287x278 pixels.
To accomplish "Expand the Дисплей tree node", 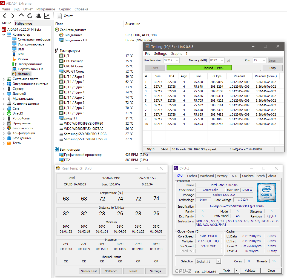I will click(x=4, y=94).
